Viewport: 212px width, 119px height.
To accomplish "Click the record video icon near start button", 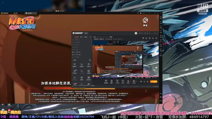I will coord(141,81).
